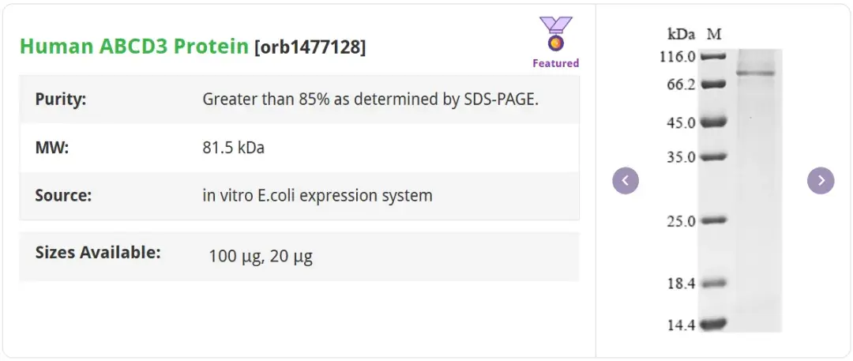853x361 pixels.
Task: Select the 'Greater than 85%' purity text
Action: 370,100
